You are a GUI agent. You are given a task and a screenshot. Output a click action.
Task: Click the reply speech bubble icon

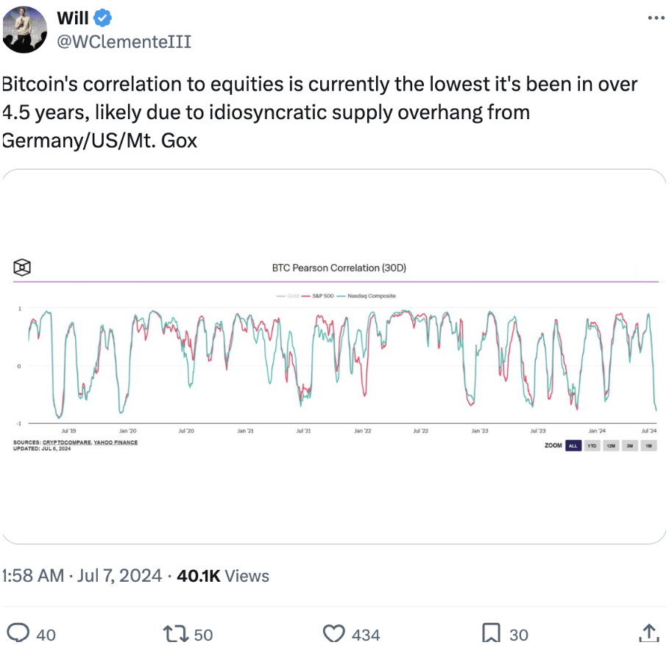click(x=18, y=632)
